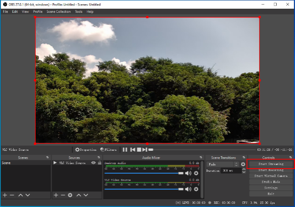This screenshot has width=295, height=207.
Task: Open the Scene Collection menu
Action: (59, 11)
